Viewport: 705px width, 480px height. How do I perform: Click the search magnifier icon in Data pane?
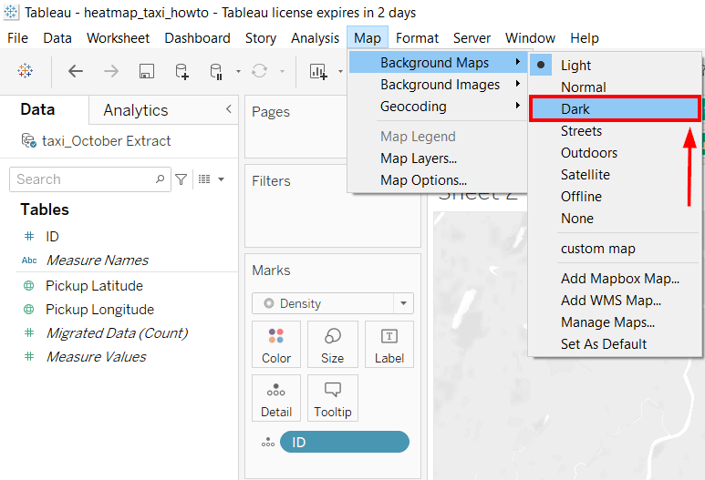(x=160, y=179)
